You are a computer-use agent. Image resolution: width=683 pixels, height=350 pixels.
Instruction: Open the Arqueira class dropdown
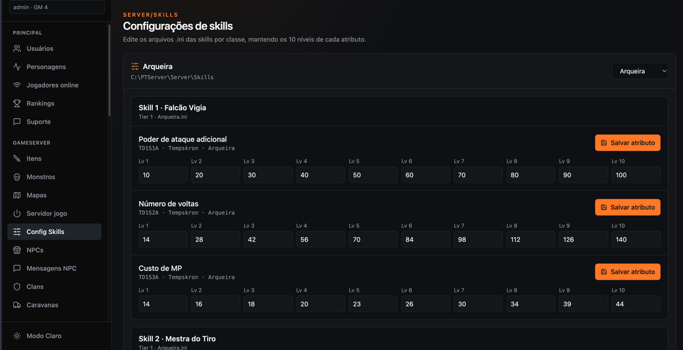click(x=640, y=71)
